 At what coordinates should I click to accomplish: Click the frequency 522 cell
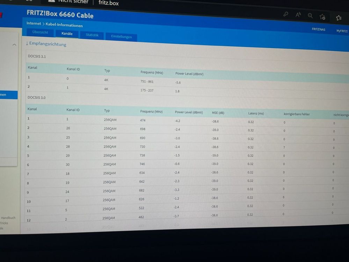click(x=141, y=208)
